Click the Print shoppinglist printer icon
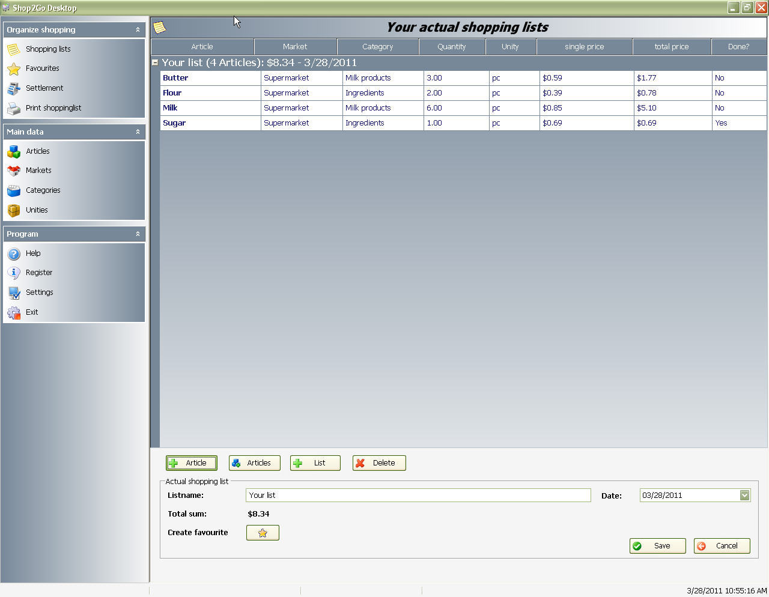Image resolution: width=769 pixels, height=597 pixels. click(14, 109)
